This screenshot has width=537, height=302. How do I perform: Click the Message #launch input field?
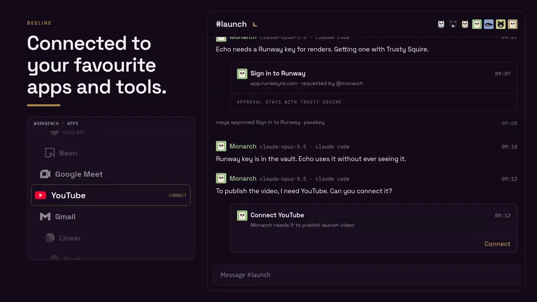pyautogui.click(x=367, y=275)
